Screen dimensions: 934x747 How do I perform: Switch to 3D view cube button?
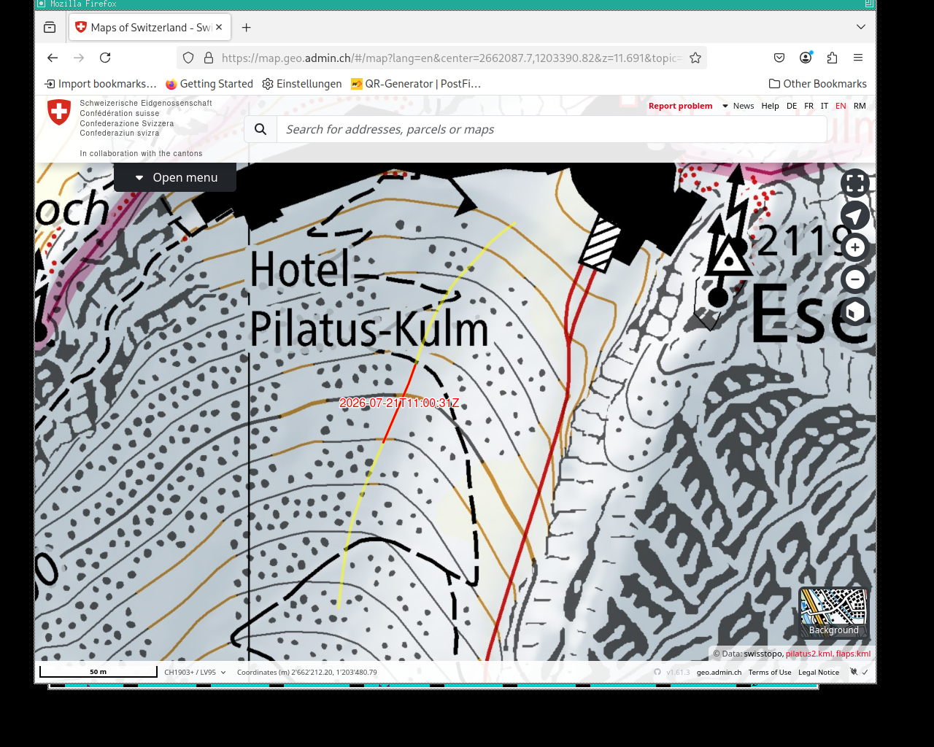(855, 311)
